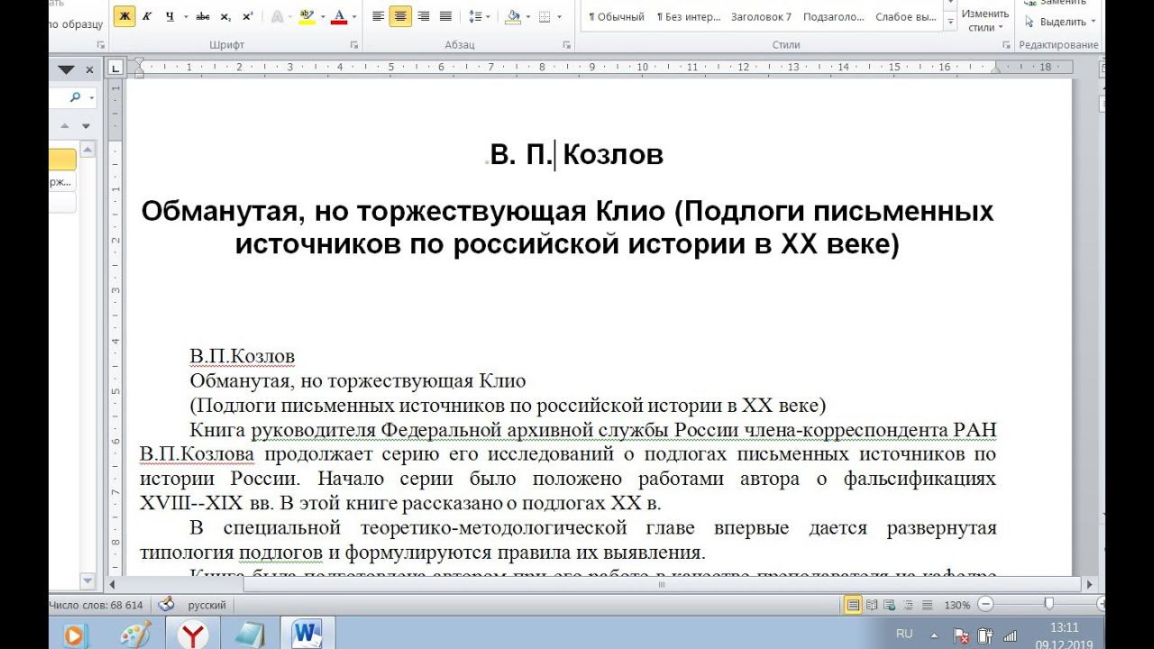Screen dimensions: 1154x649
Task: Apply the Обычный style
Action: [x=616, y=17]
